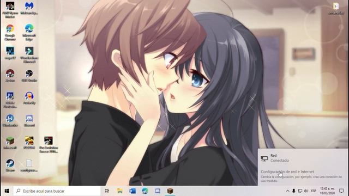The height and width of the screenshot is (196, 349).
Task: Select the file icon in top-right desktop corner
Action: 336,9
